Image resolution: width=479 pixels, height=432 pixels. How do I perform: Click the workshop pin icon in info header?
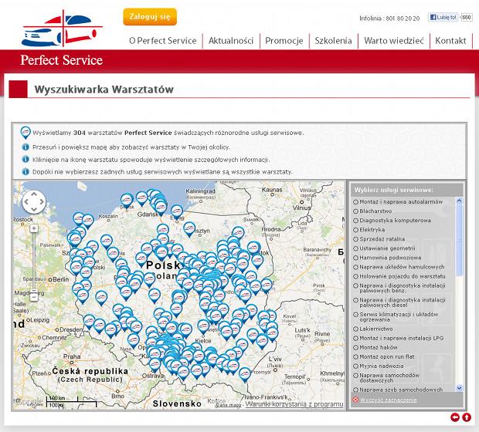click(x=25, y=133)
